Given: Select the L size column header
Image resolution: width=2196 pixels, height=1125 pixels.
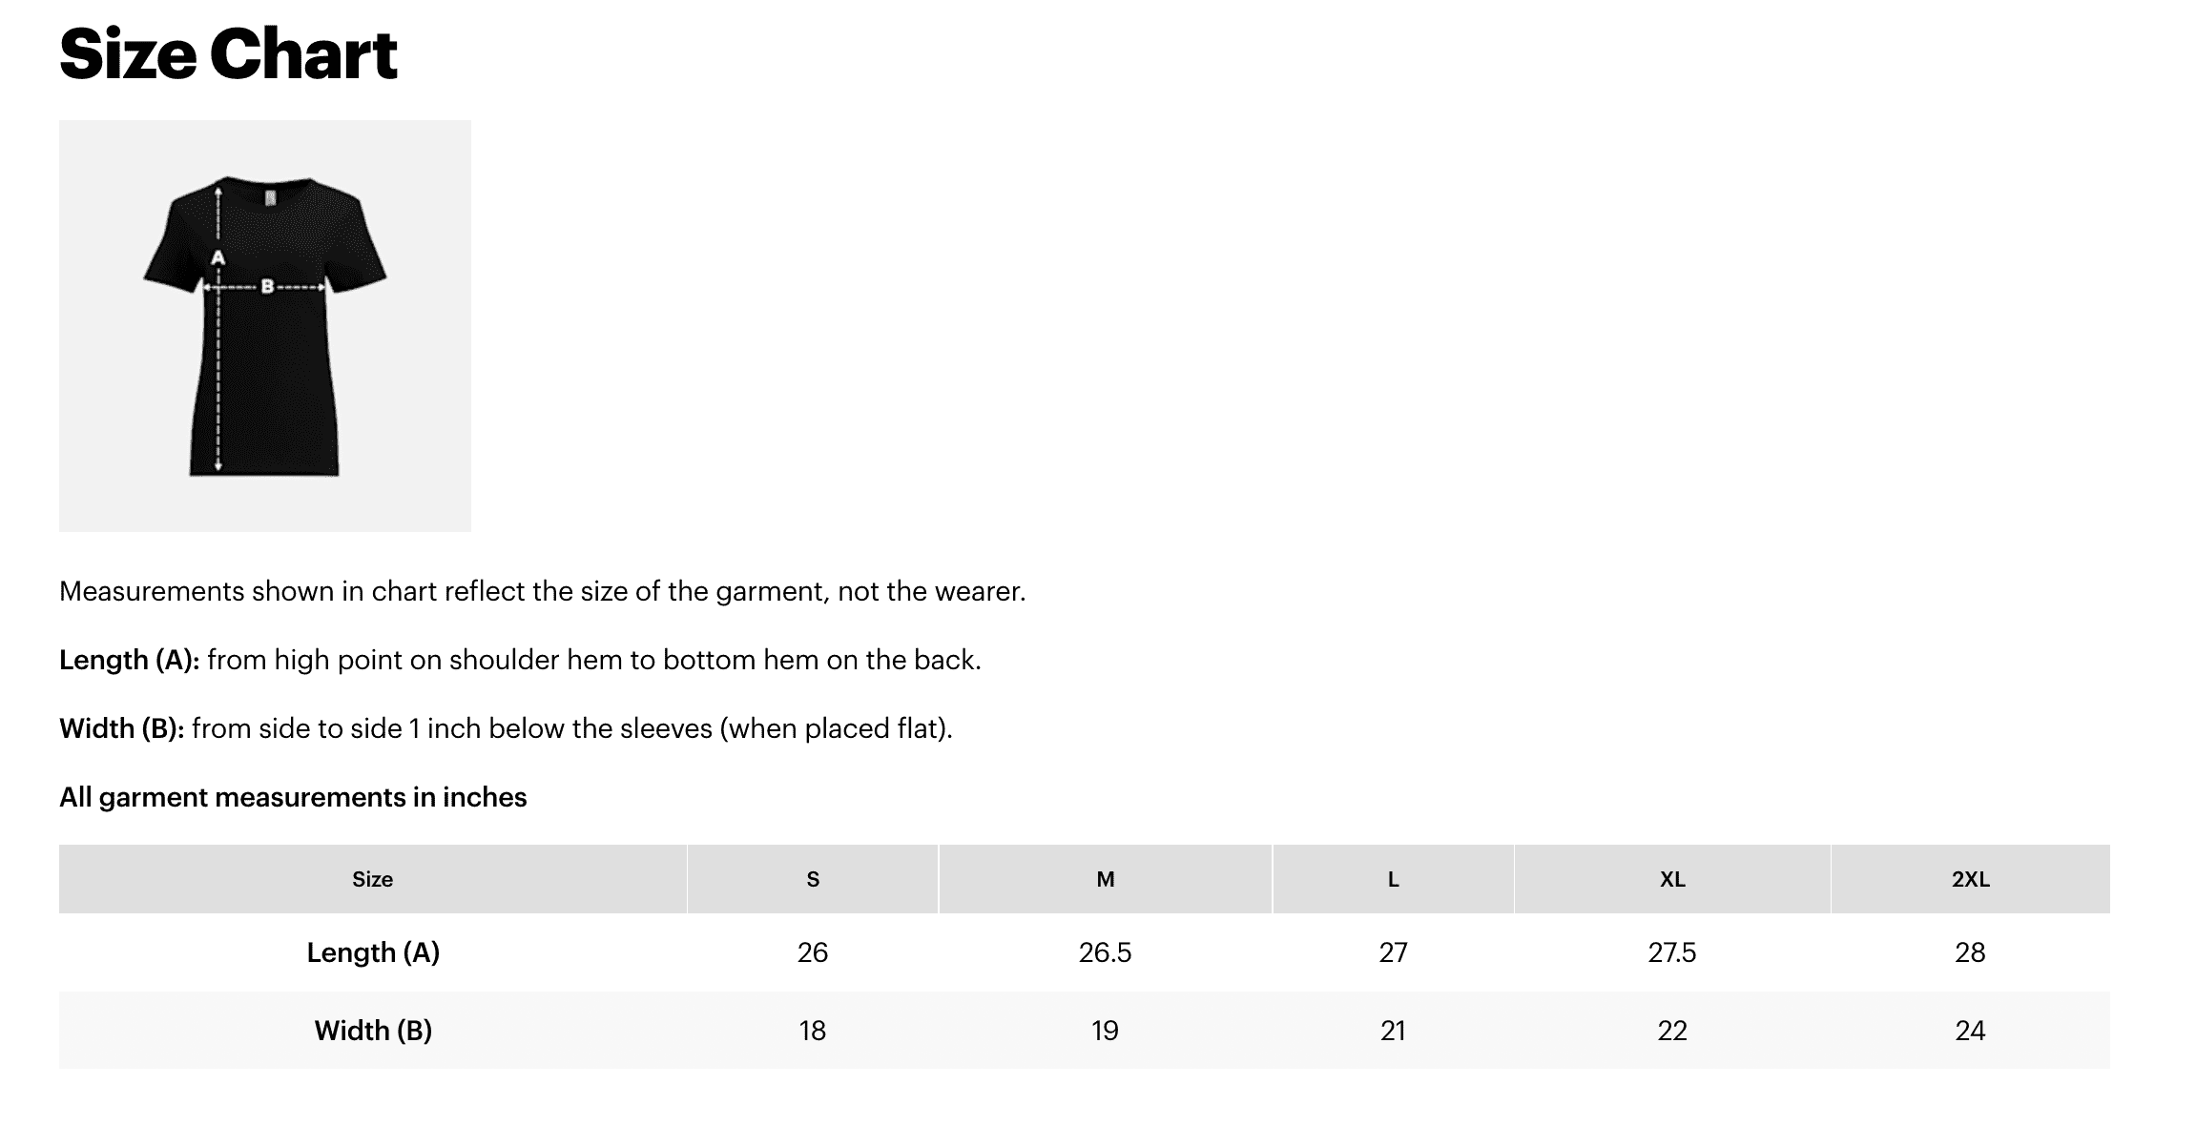Looking at the screenshot, I should click(x=1394, y=879).
